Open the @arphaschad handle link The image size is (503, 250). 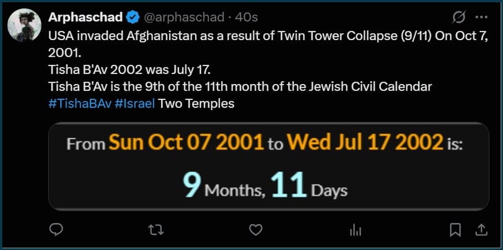click(183, 17)
